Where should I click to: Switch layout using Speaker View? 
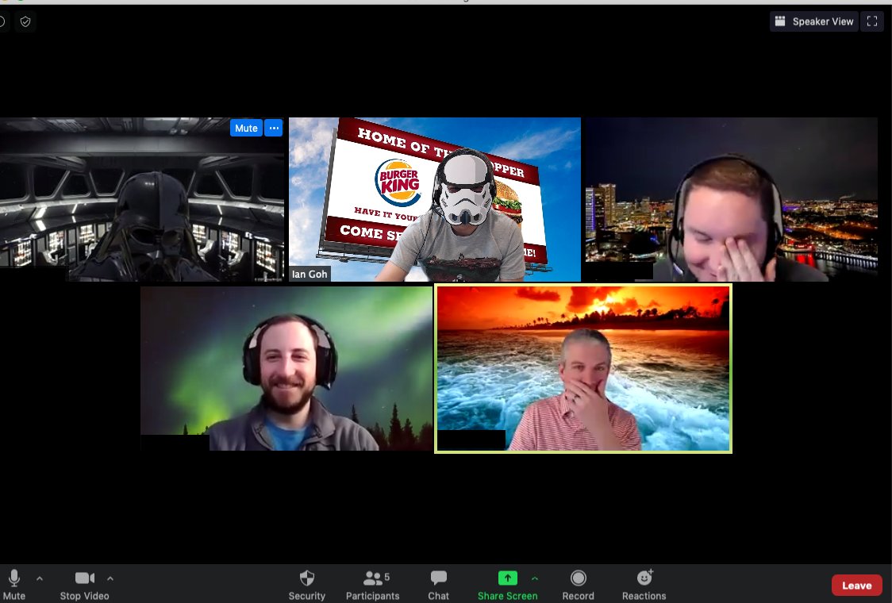[x=813, y=21]
